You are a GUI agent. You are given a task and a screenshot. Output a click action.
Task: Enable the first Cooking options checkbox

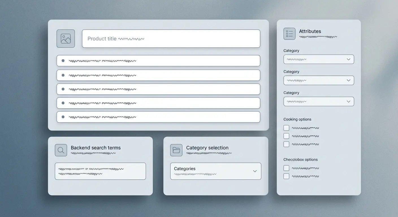pos(286,128)
